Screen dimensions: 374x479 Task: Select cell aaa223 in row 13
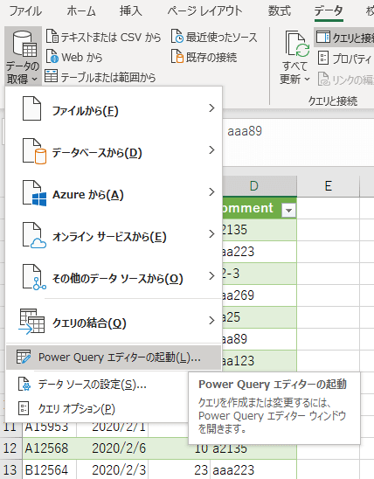[253, 469]
